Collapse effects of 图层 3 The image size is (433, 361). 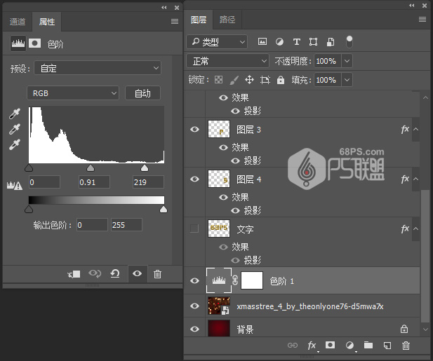pyautogui.click(x=416, y=130)
